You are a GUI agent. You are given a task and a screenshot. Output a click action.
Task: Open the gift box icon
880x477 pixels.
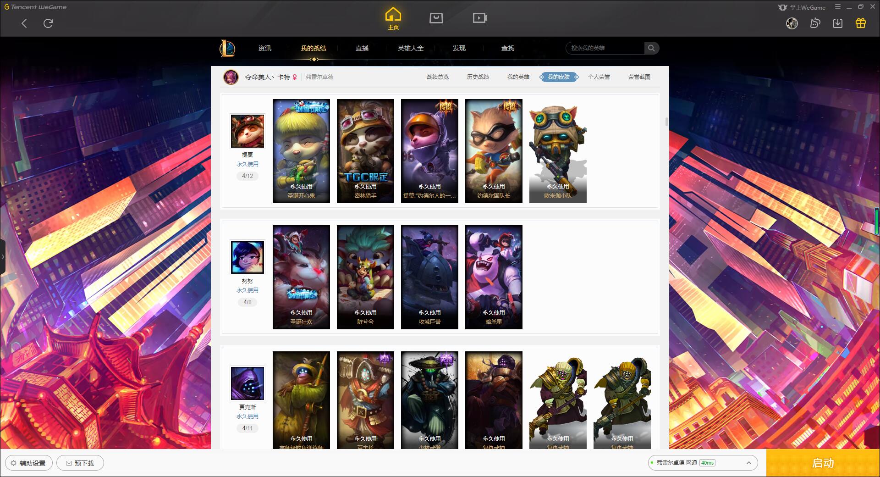pyautogui.click(x=861, y=23)
